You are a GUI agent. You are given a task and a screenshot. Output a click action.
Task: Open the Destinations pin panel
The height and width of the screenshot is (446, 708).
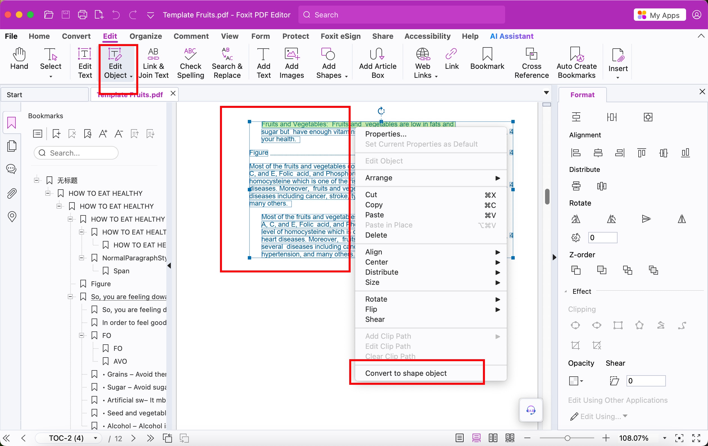pyautogui.click(x=12, y=217)
